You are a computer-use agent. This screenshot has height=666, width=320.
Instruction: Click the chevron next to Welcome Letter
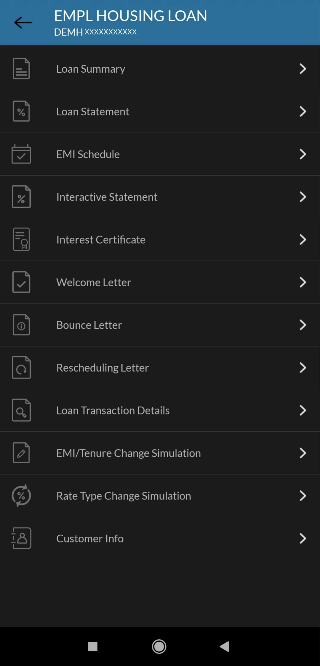click(303, 282)
